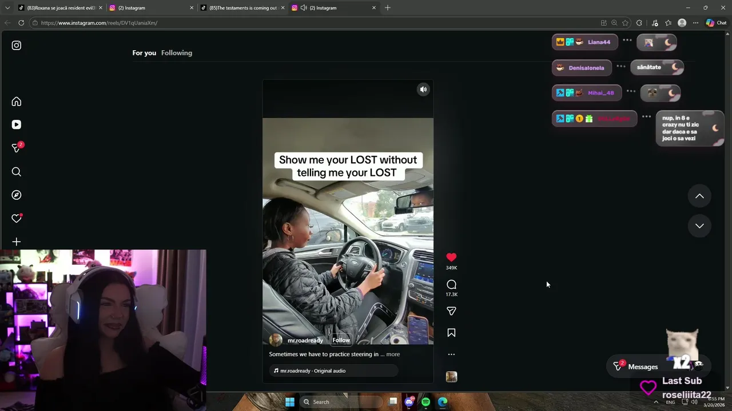Open clock and date in taskbar
Image resolution: width=732 pixels, height=411 pixels.
714,402
